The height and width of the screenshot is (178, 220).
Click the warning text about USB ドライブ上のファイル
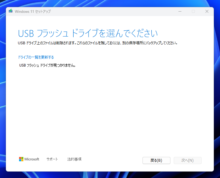[x=98, y=43]
